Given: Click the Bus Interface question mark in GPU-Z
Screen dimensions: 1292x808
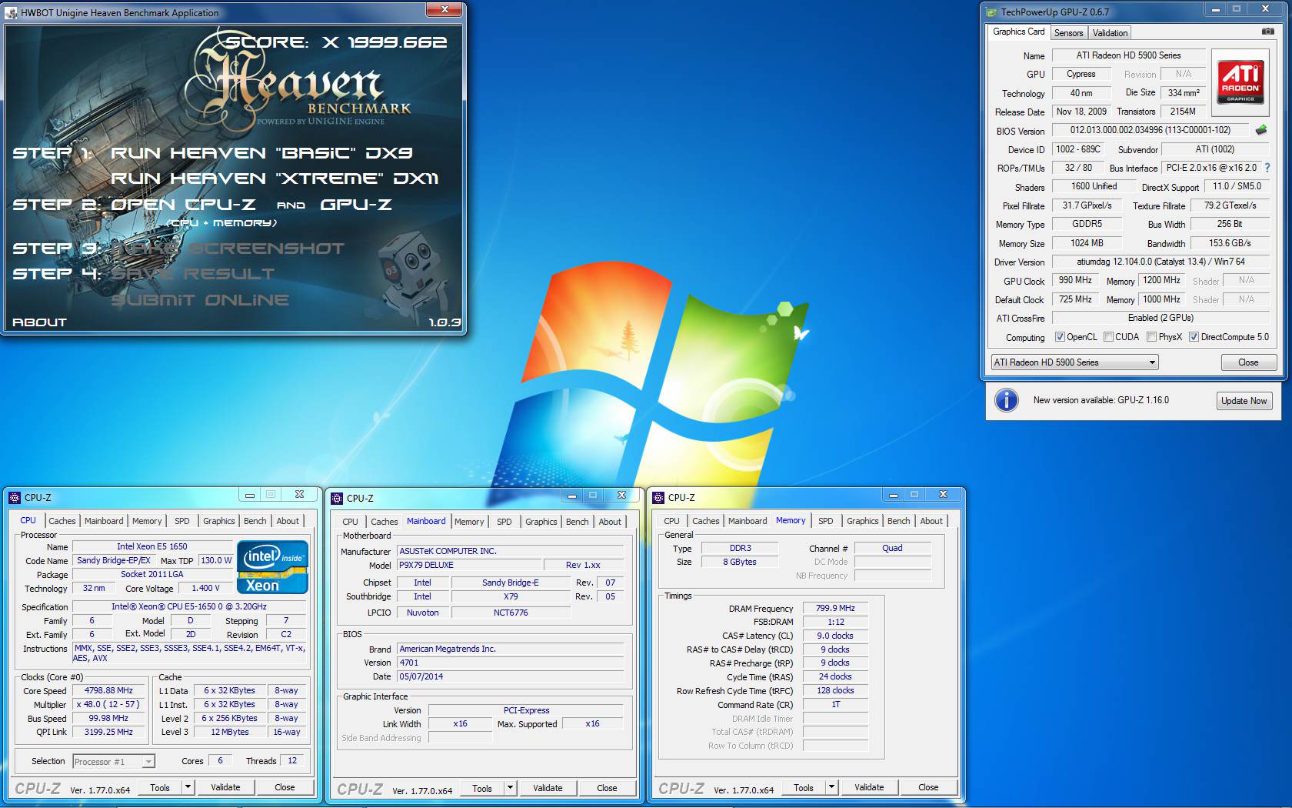Looking at the screenshot, I should (x=1267, y=168).
